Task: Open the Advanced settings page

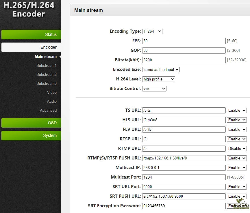Action: pos(48,110)
